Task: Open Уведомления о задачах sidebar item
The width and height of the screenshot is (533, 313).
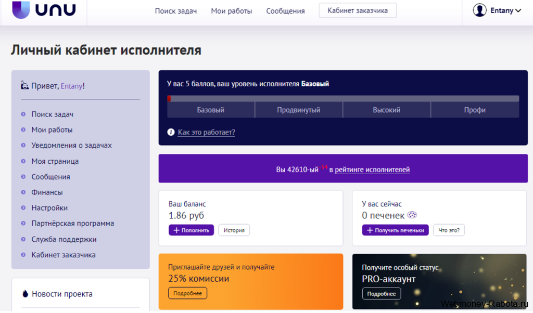Action: (71, 145)
